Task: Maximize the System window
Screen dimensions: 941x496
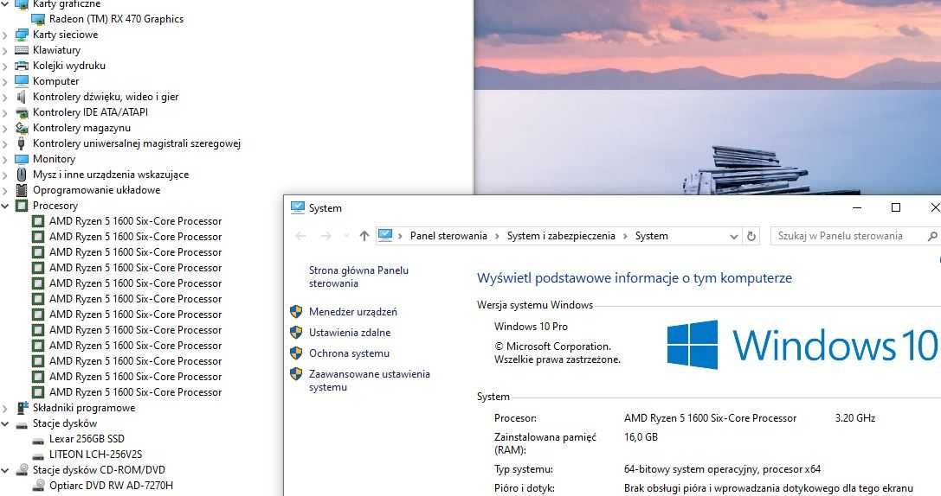Action: [896, 207]
